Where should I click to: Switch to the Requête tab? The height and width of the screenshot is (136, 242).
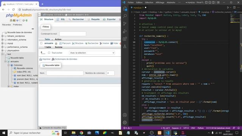coord(93,19)
